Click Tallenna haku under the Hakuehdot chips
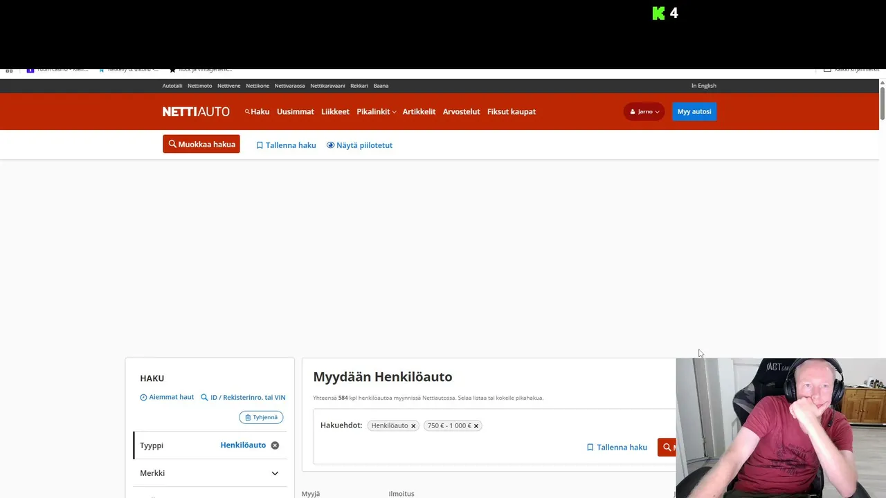Screen dimensions: 886x498 point(617,448)
